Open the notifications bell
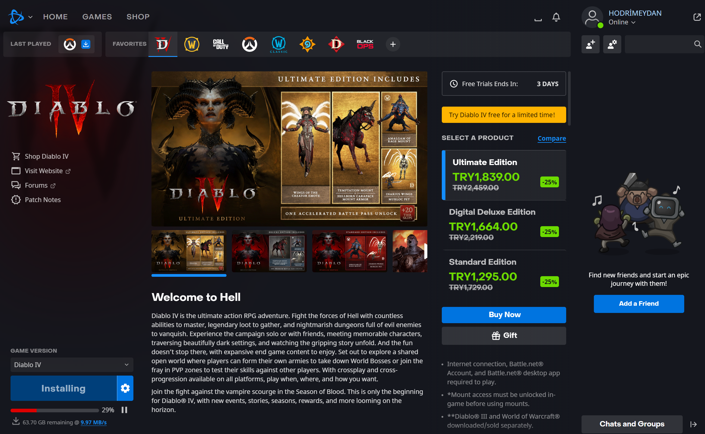 pyautogui.click(x=556, y=17)
